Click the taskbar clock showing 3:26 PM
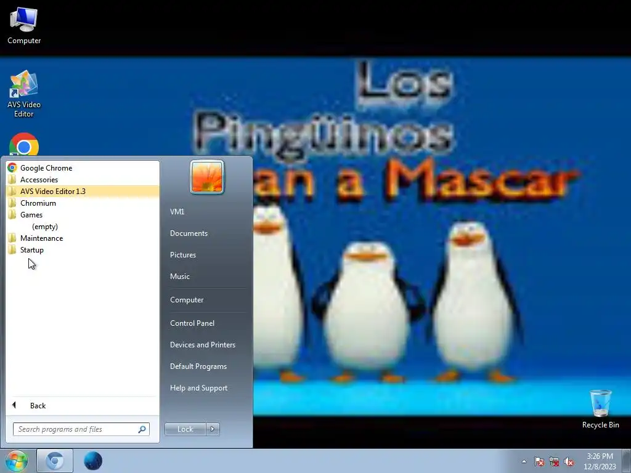This screenshot has height=473, width=631. (x=600, y=461)
